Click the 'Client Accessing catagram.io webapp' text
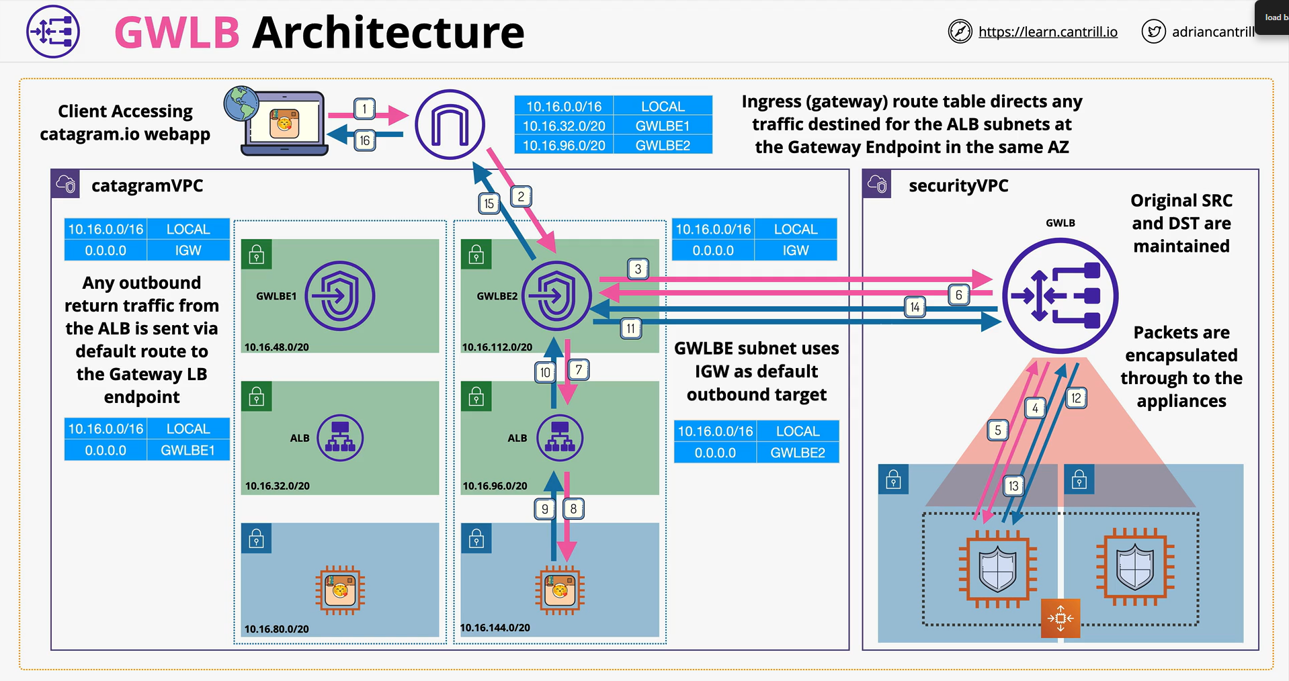This screenshot has width=1289, height=681. (x=125, y=122)
